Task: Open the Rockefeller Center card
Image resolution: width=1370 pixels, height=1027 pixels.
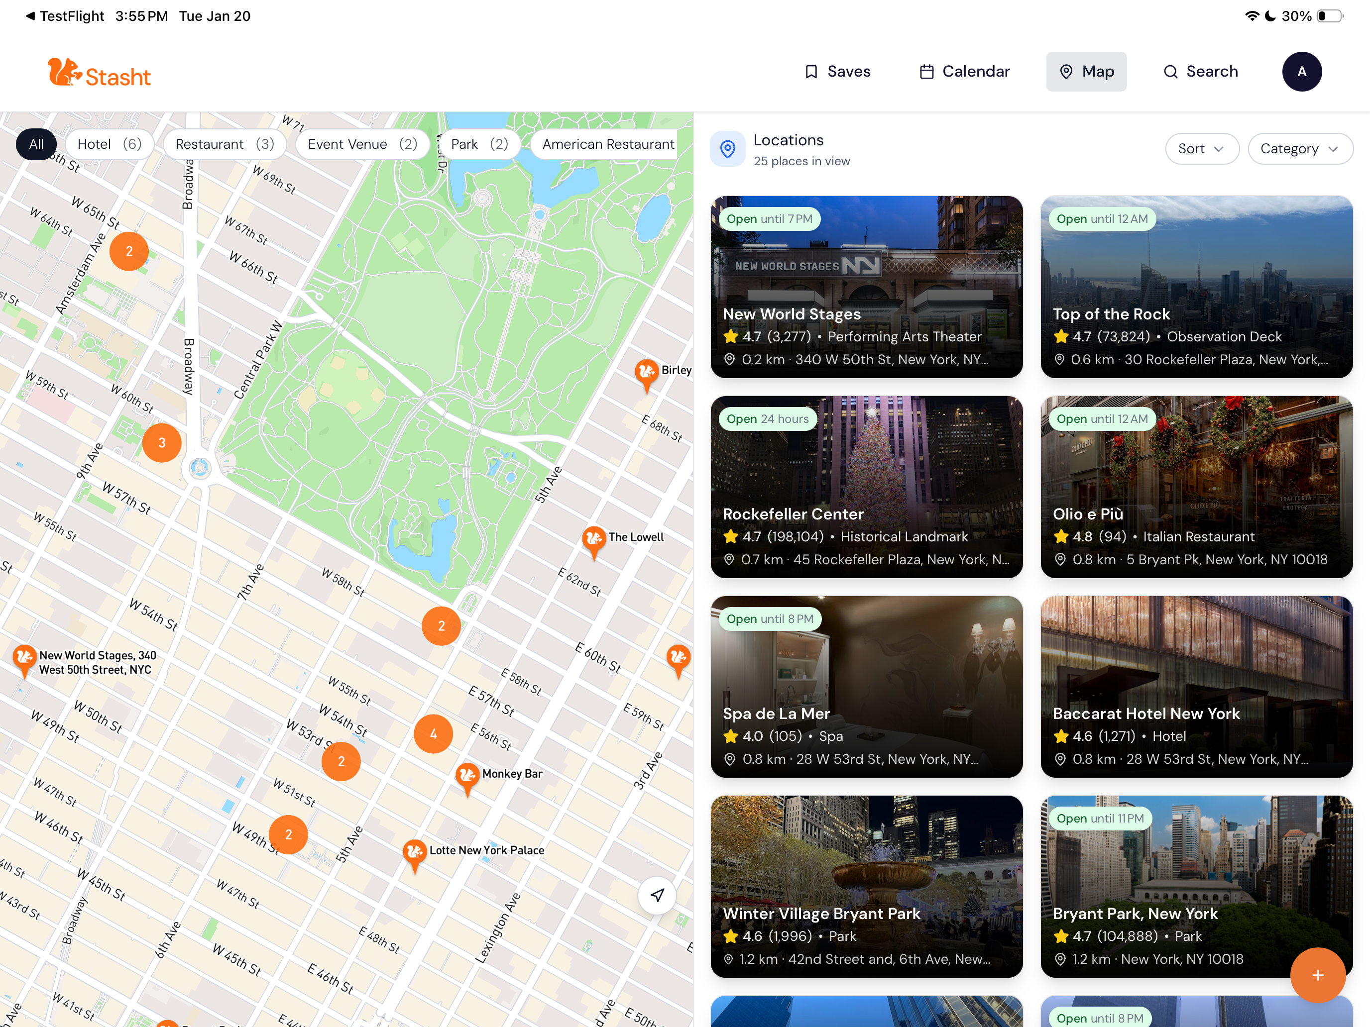Action: (x=867, y=487)
